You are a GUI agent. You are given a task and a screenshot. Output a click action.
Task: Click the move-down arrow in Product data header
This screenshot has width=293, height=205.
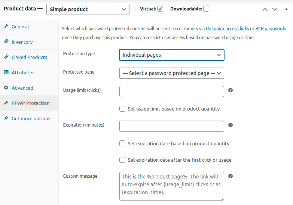(x=275, y=9)
